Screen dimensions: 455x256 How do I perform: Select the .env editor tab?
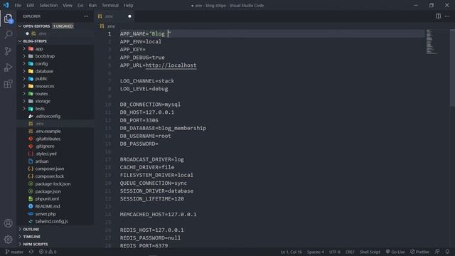[x=114, y=16]
